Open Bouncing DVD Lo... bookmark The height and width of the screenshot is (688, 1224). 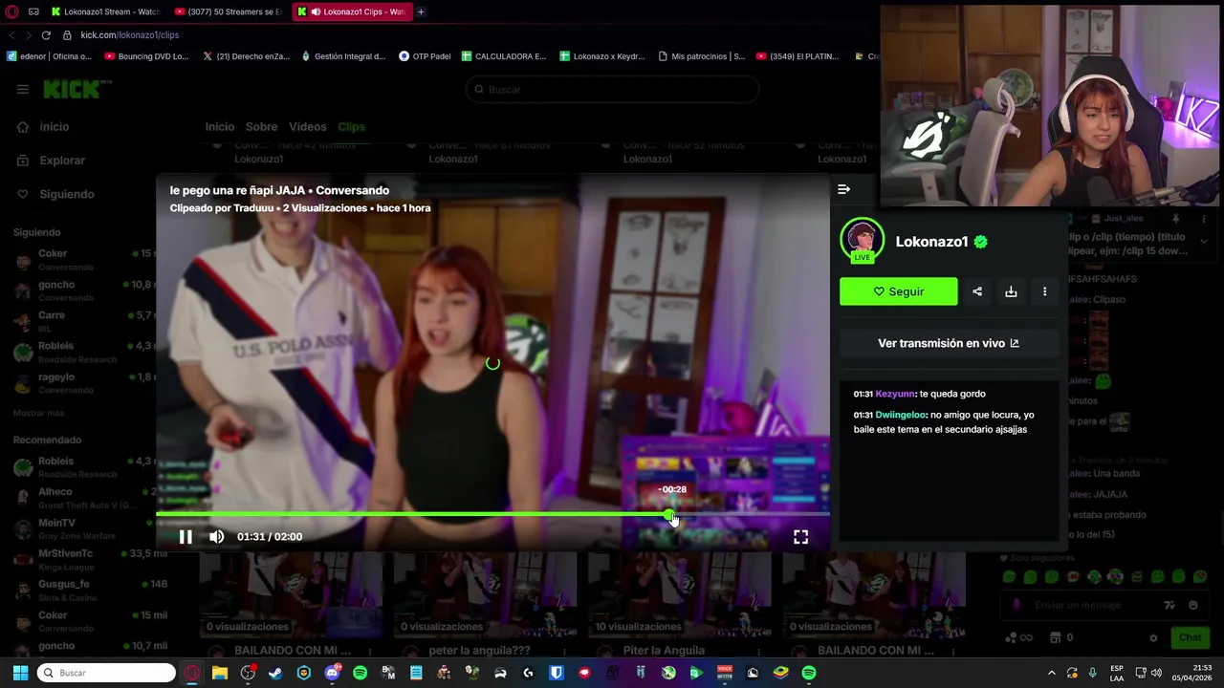(x=146, y=56)
